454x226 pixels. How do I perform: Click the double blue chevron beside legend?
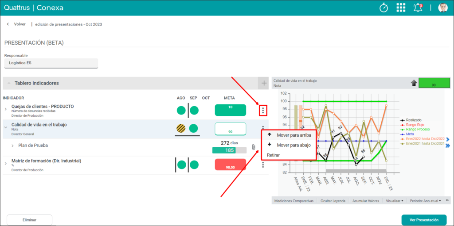[448, 146]
